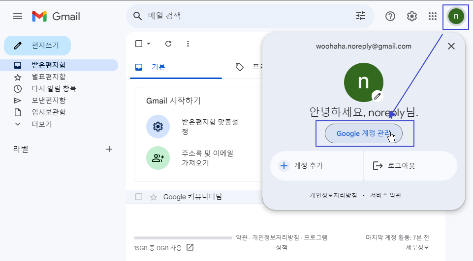This screenshot has width=473, height=261.
Task: Click 계정 추가 button
Action: pyautogui.click(x=317, y=166)
